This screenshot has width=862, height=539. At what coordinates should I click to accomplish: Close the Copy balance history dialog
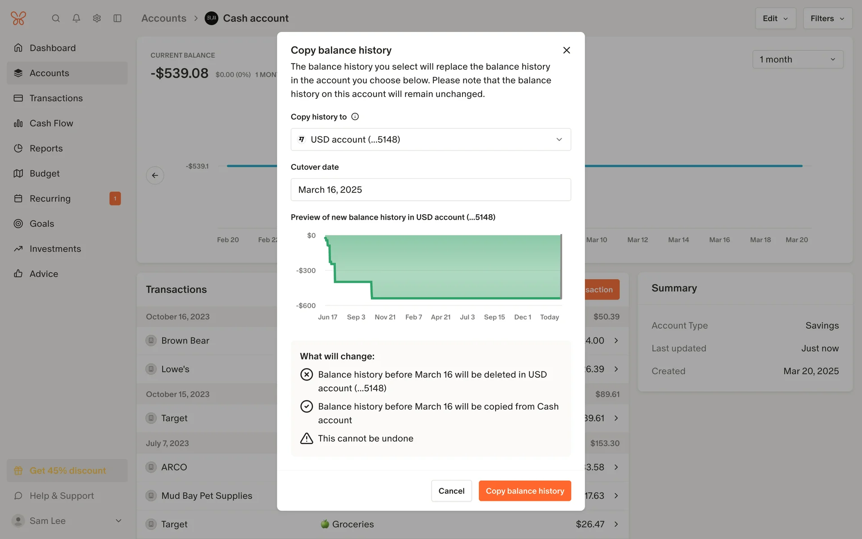[567, 50]
